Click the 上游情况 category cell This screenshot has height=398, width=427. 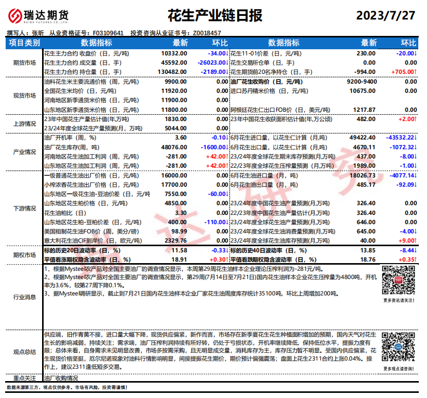(x=24, y=123)
